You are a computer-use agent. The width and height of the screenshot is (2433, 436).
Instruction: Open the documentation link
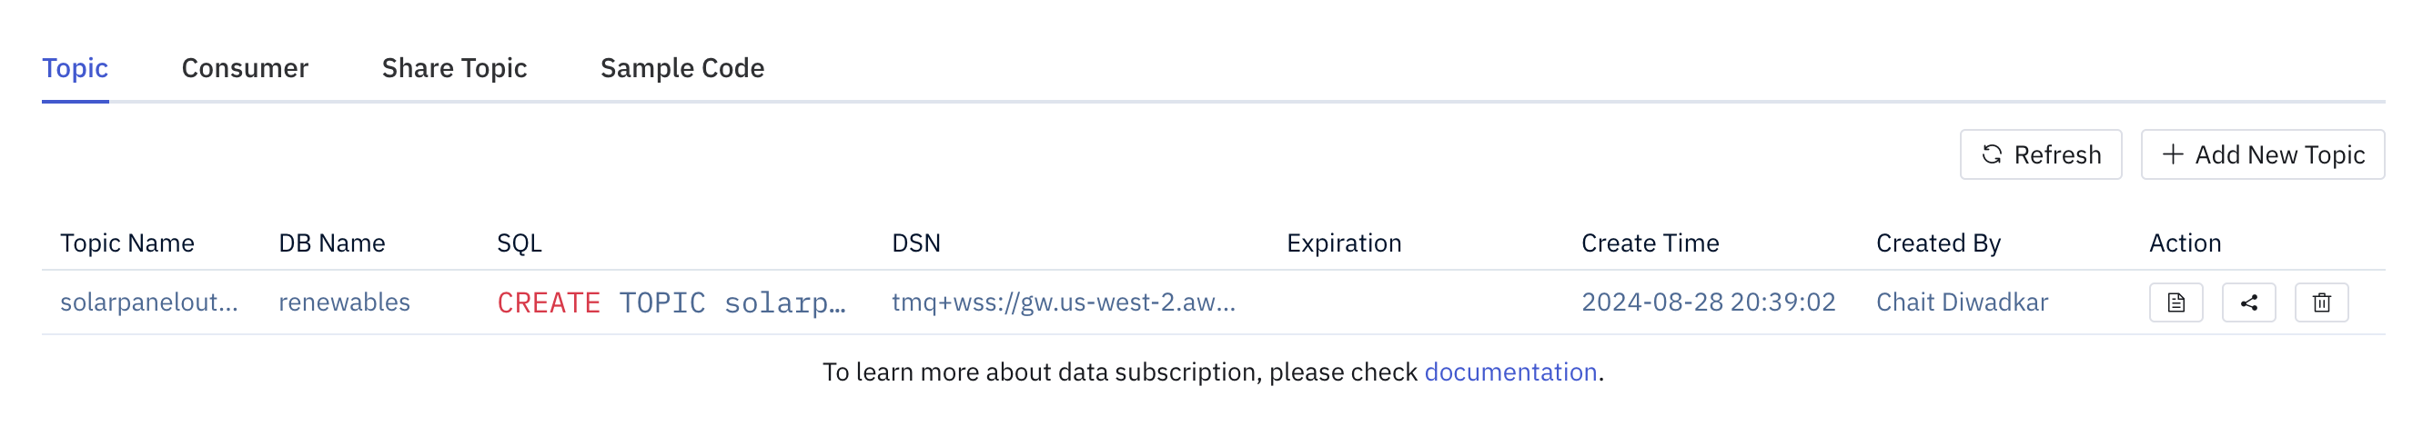tap(1510, 372)
